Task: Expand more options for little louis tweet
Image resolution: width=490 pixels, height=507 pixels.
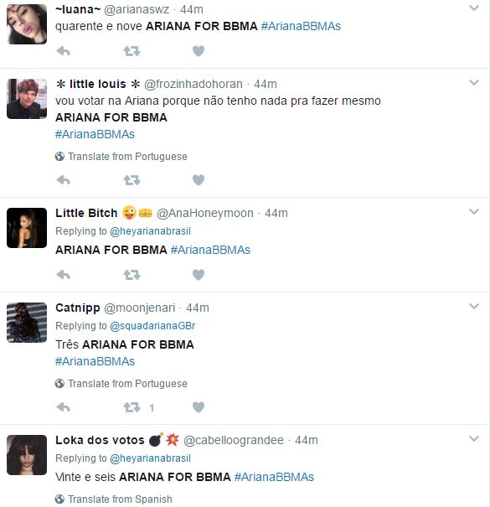Action: tap(474, 83)
